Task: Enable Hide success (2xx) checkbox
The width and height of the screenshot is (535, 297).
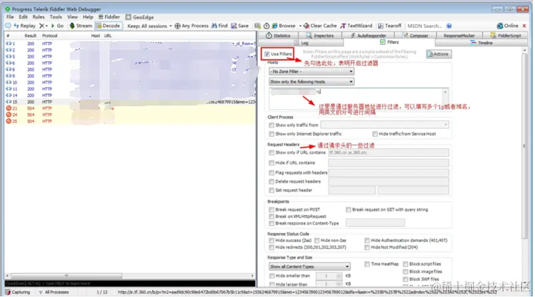Action: tap(272, 241)
